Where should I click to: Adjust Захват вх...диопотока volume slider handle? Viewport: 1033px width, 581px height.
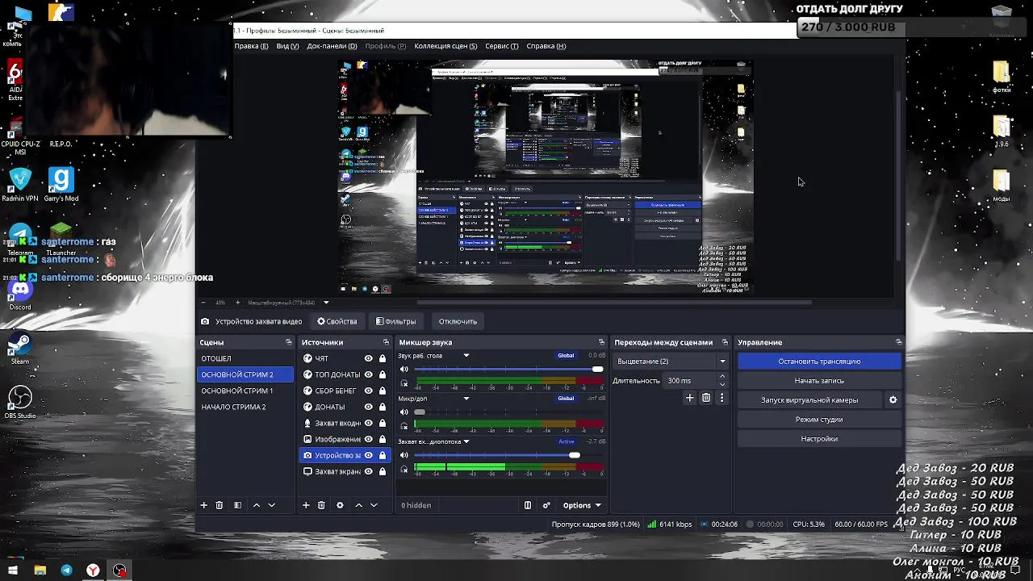574,455
